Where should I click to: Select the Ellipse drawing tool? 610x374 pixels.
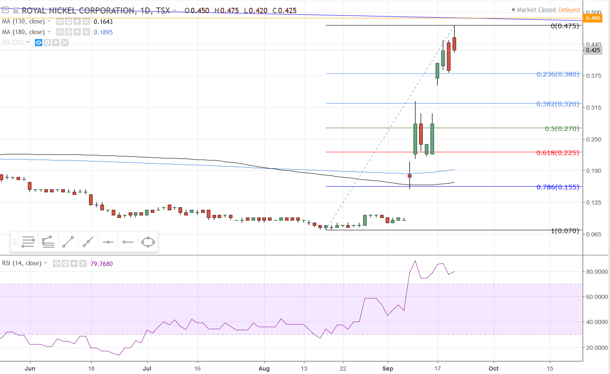point(148,242)
